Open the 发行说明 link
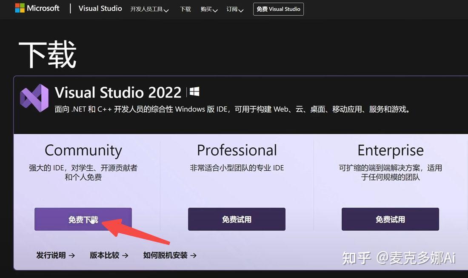 [x=50, y=255]
